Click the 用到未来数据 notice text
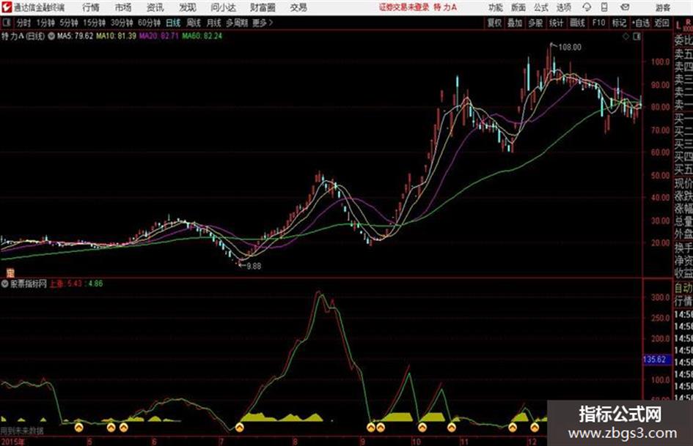Image resolution: width=693 pixels, height=446 pixels. pos(22,431)
